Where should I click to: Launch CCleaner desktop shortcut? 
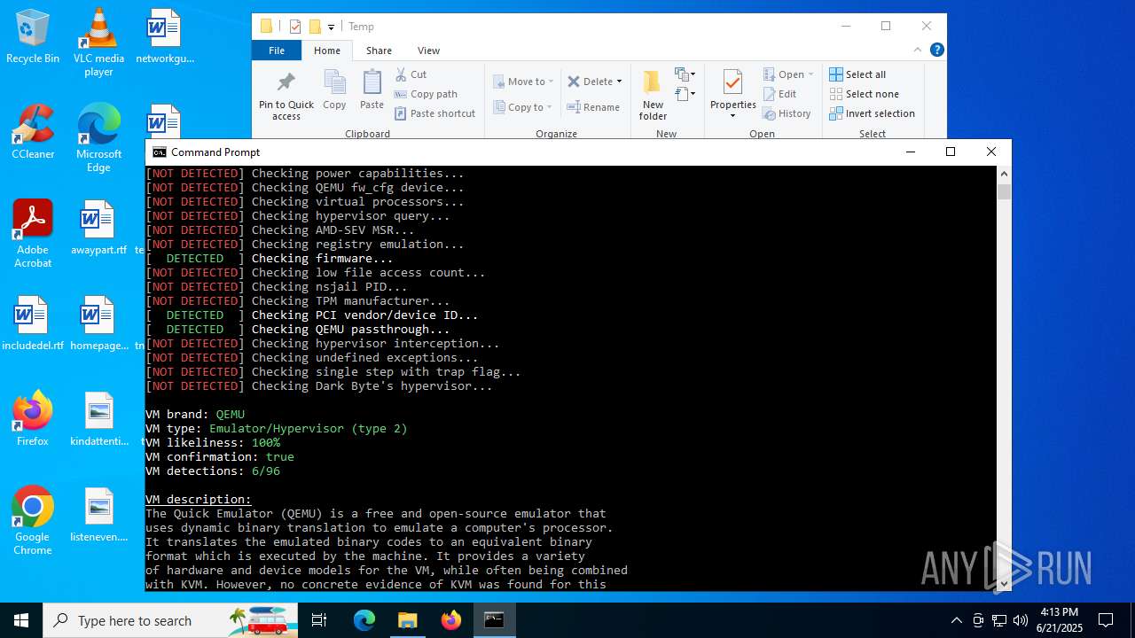33,133
